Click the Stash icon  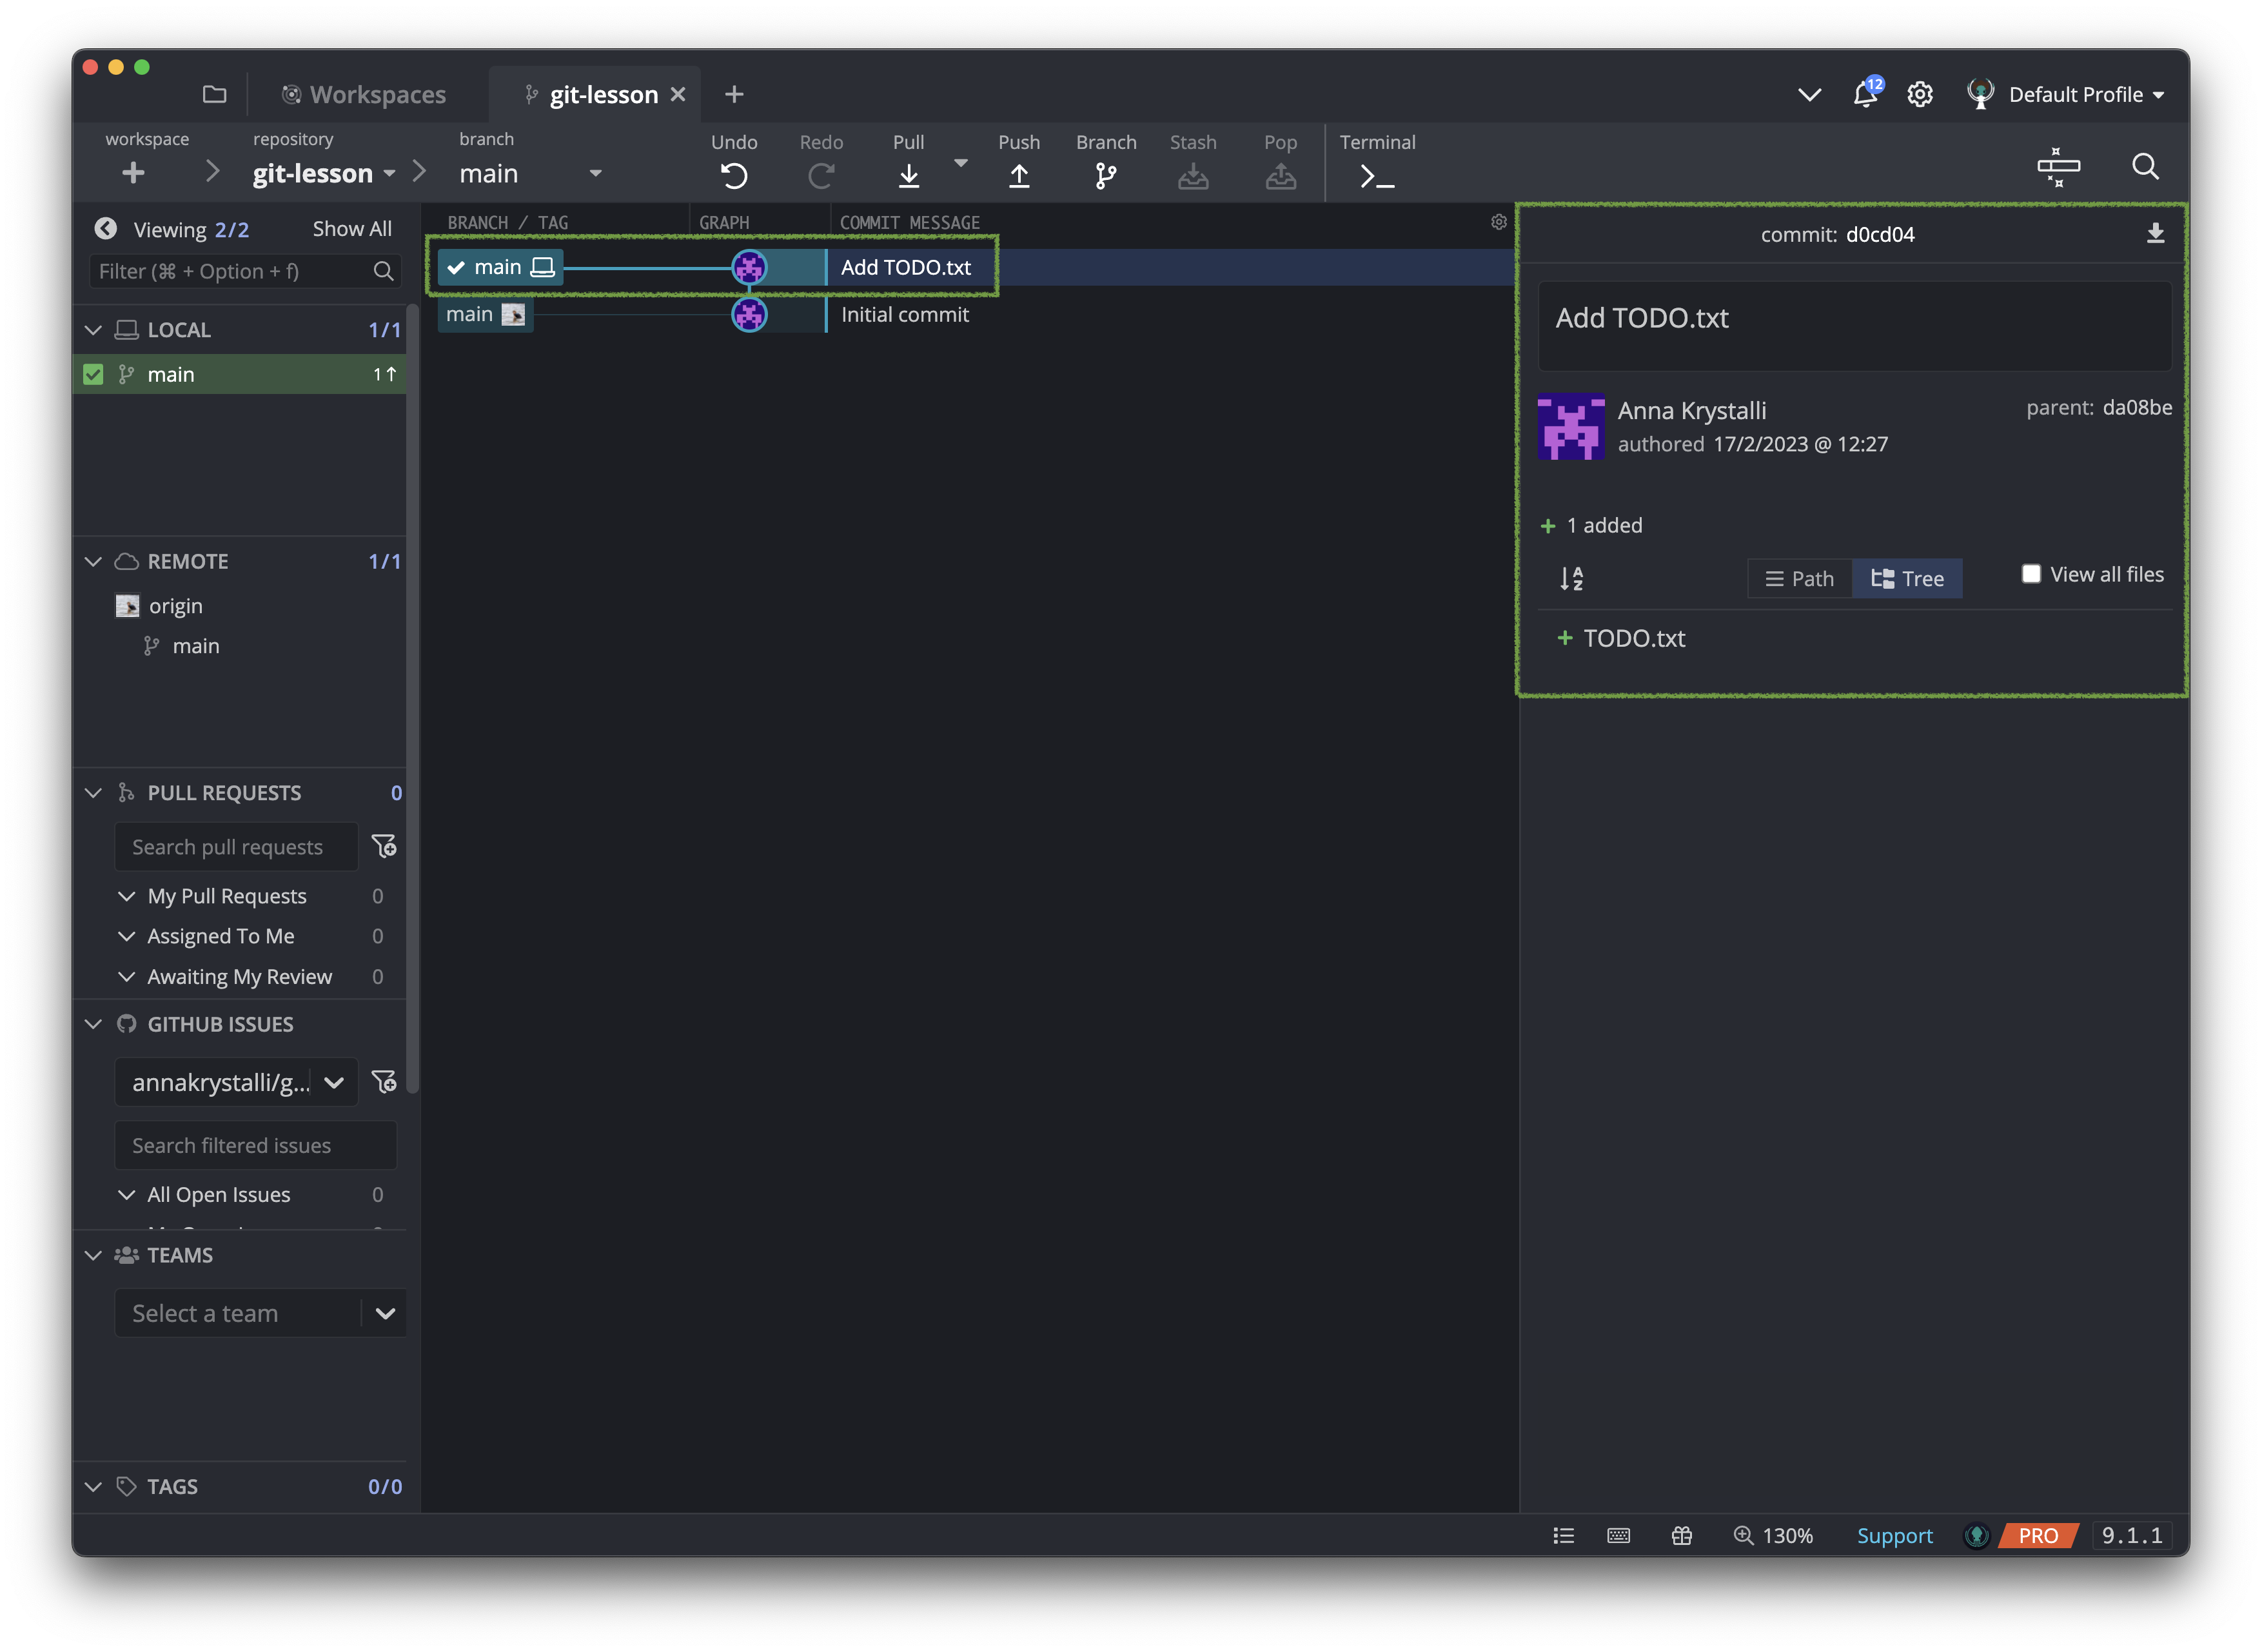(1193, 176)
